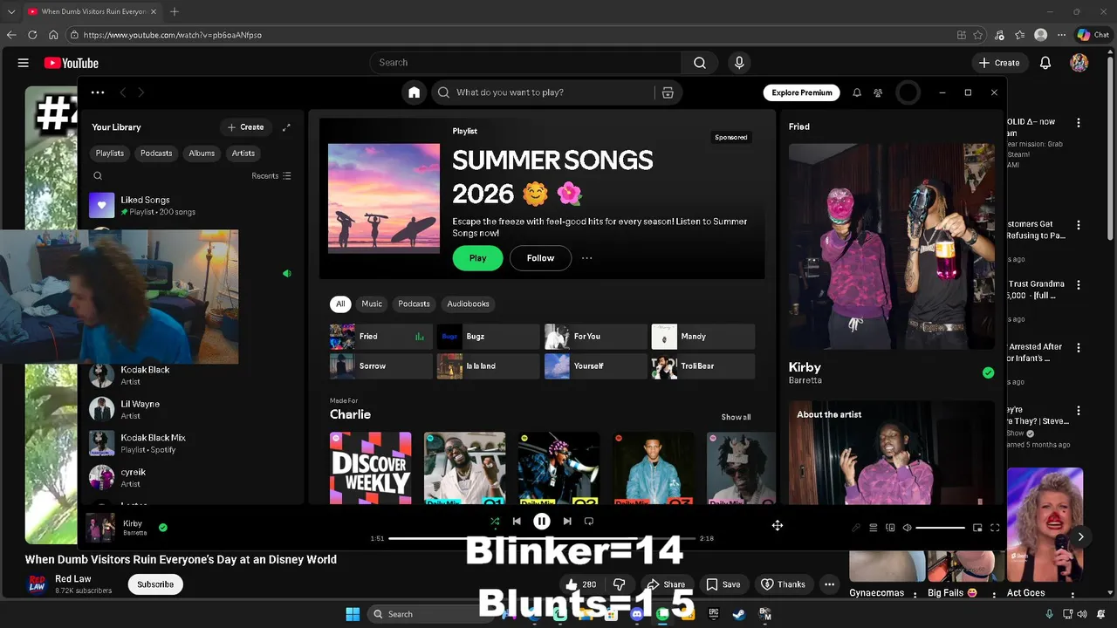Open Lil Wayne artist in the library
Screen dimensions: 1117x628
[192, 409]
